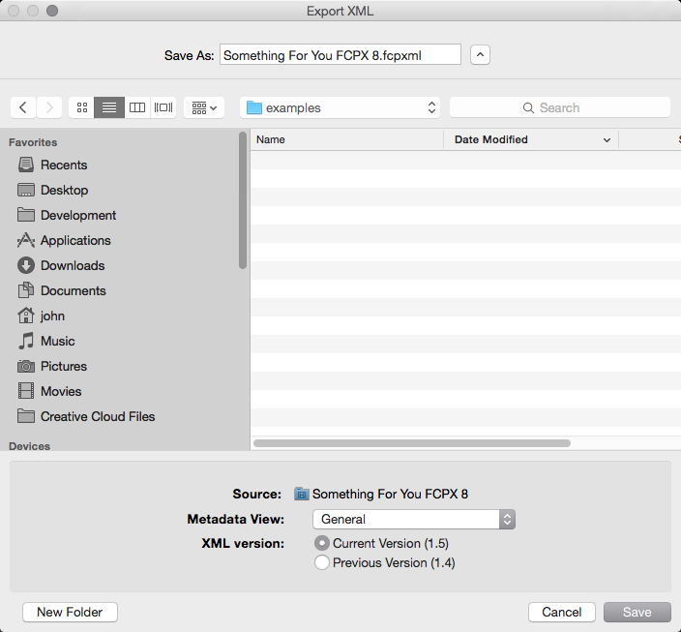Open Documents from the sidebar

(x=73, y=290)
